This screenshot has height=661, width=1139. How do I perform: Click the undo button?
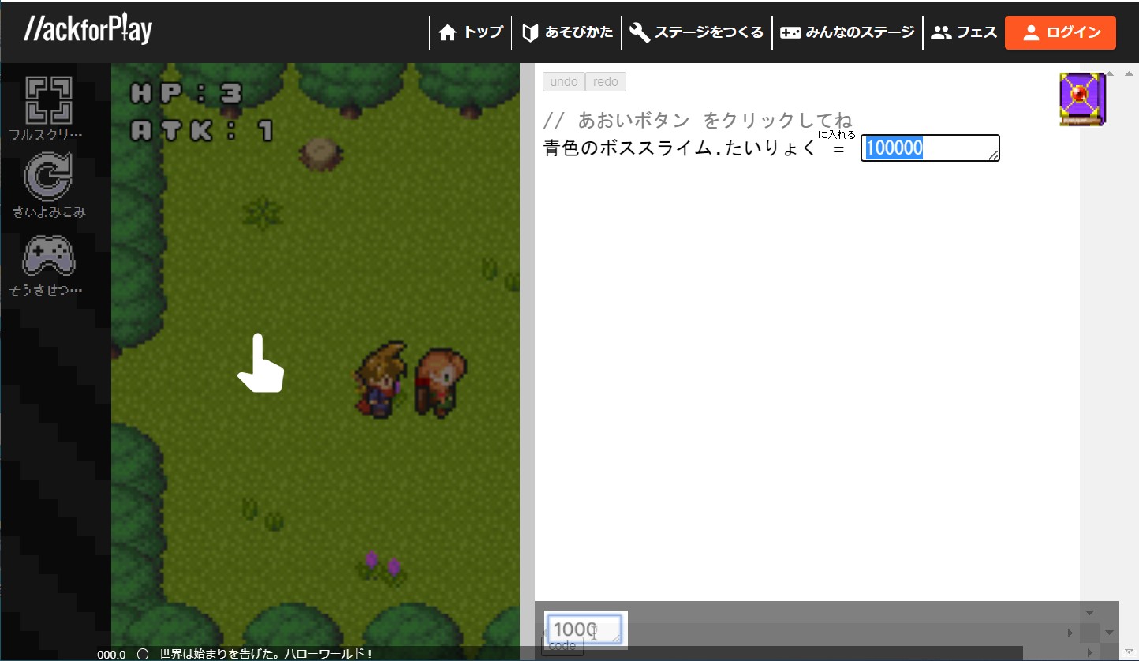[x=563, y=81]
